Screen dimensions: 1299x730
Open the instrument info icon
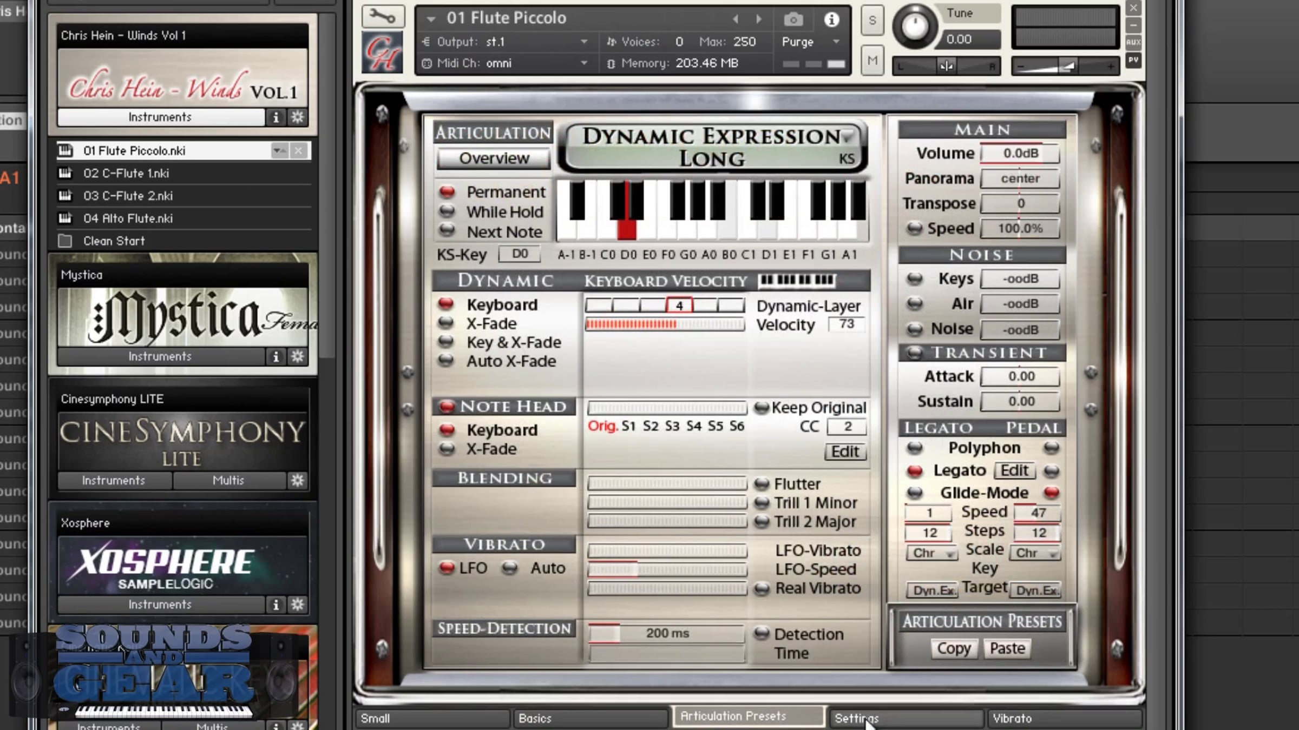831,20
